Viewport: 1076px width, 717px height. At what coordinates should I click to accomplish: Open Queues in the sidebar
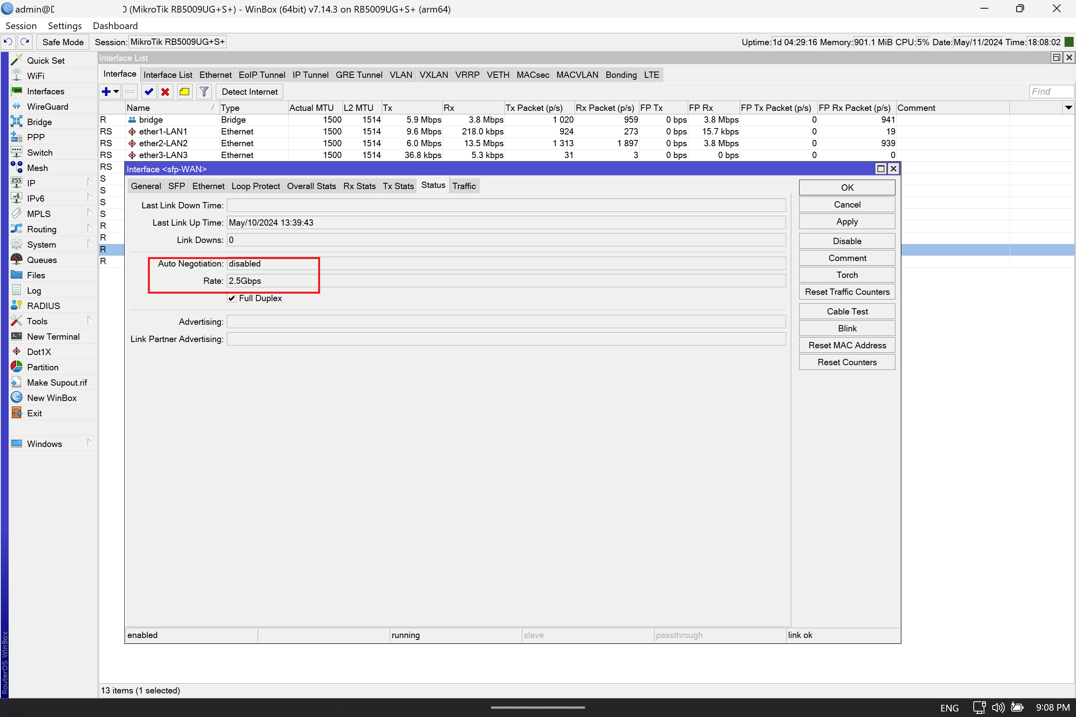tap(42, 260)
